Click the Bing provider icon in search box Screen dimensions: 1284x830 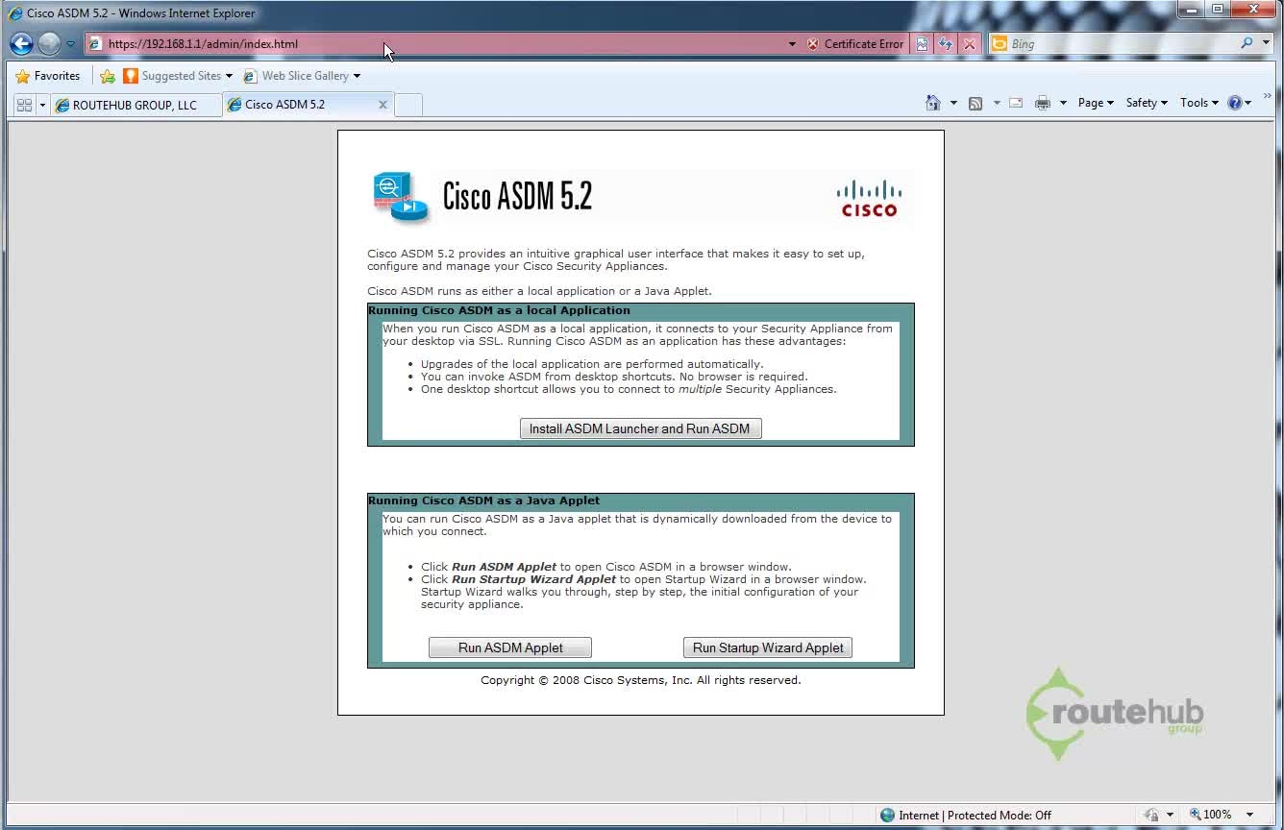pos(1000,44)
